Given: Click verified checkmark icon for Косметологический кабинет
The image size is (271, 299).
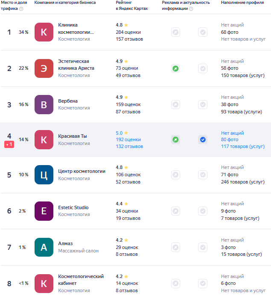Looking at the screenshot, I should click(x=203, y=284).
